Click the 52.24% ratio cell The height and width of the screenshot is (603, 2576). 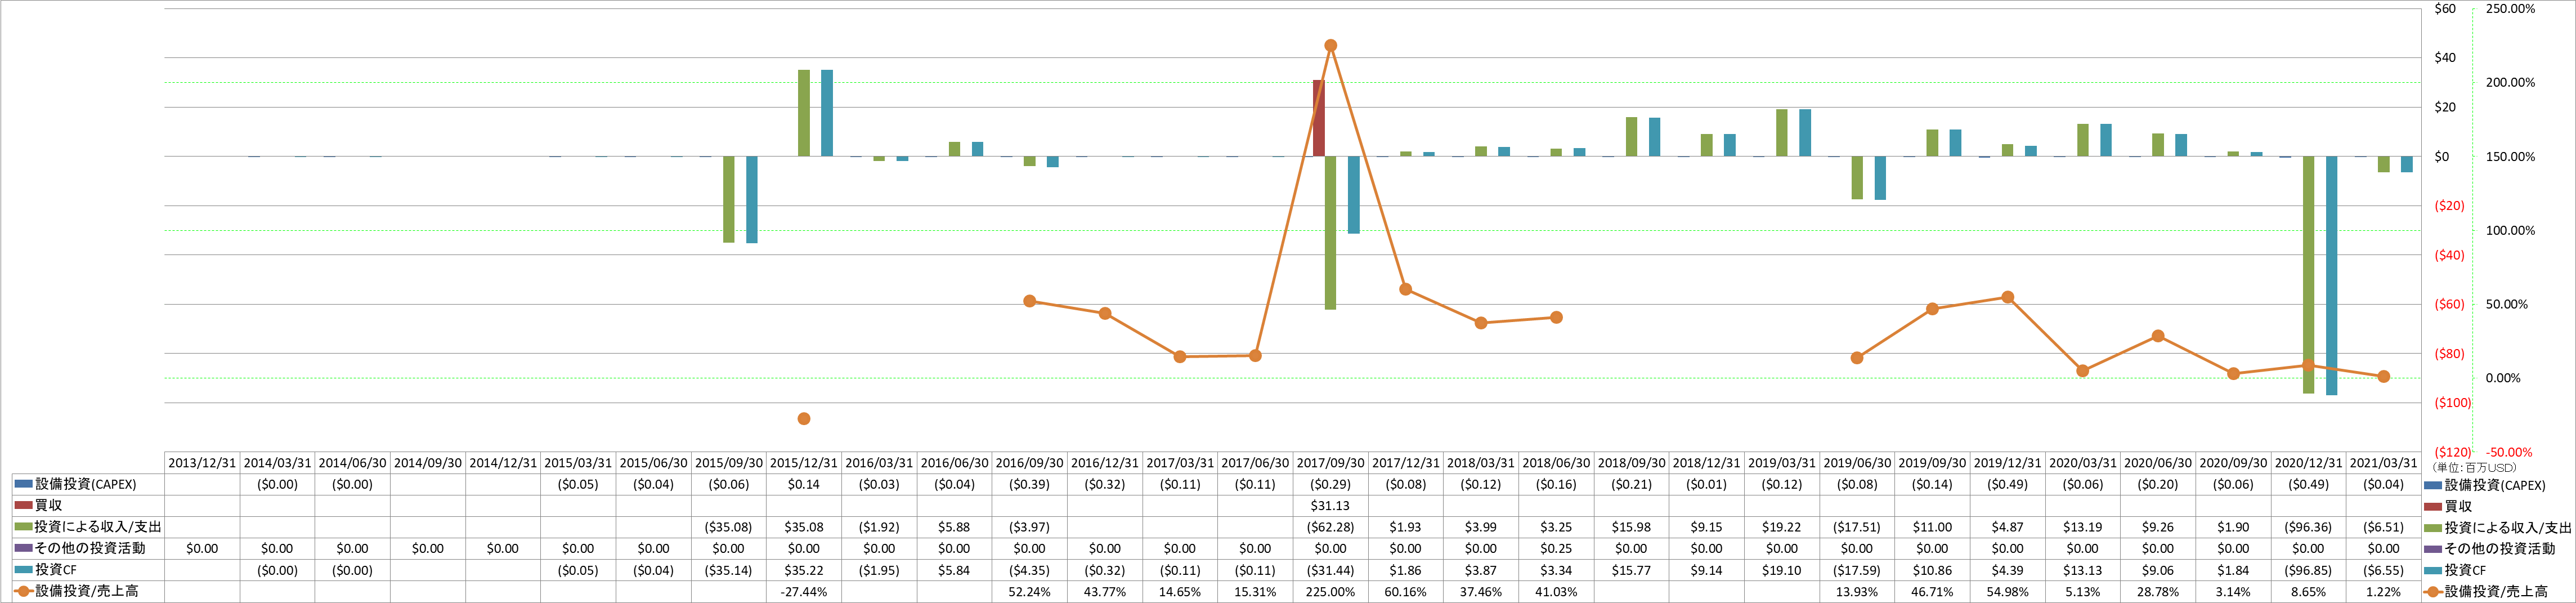pyautogui.click(x=1029, y=592)
